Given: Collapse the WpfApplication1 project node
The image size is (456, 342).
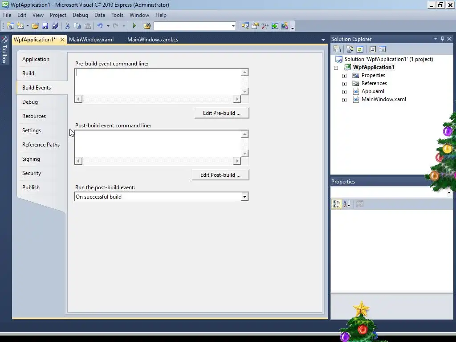Looking at the screenshot, I should (x=336, y=68).
